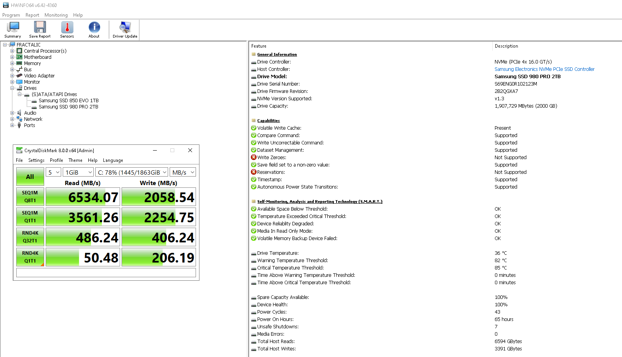Open the File menu in CrystalDiskMark

click(x=19, y=160)
